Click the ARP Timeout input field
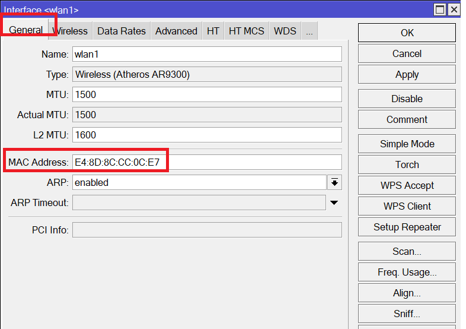The image size is (466, 329). (x=199, y=203)
